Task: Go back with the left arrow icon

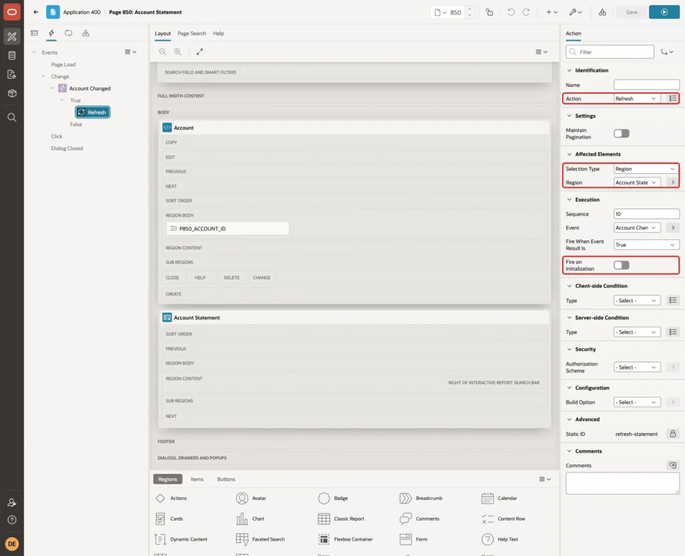Action: (36, 12)
